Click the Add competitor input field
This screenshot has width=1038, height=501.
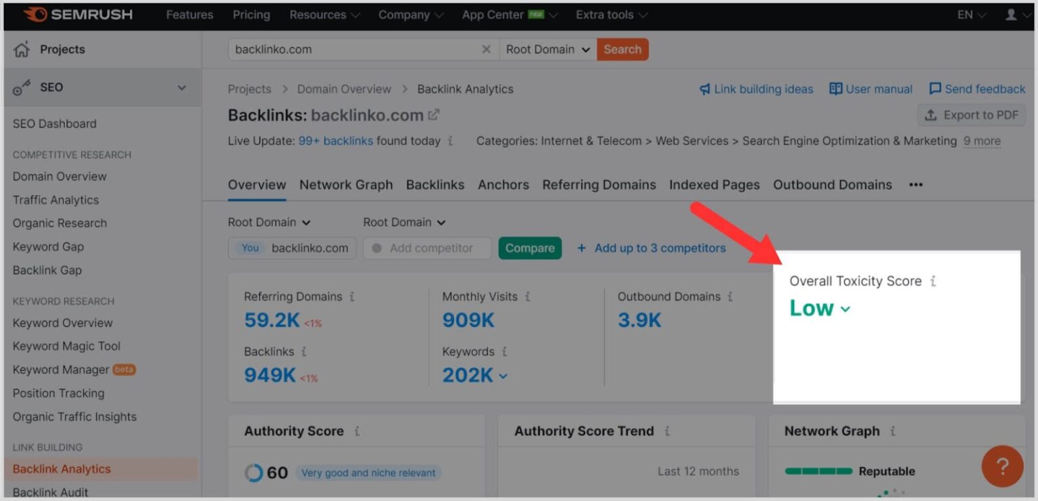click(427, 248)
